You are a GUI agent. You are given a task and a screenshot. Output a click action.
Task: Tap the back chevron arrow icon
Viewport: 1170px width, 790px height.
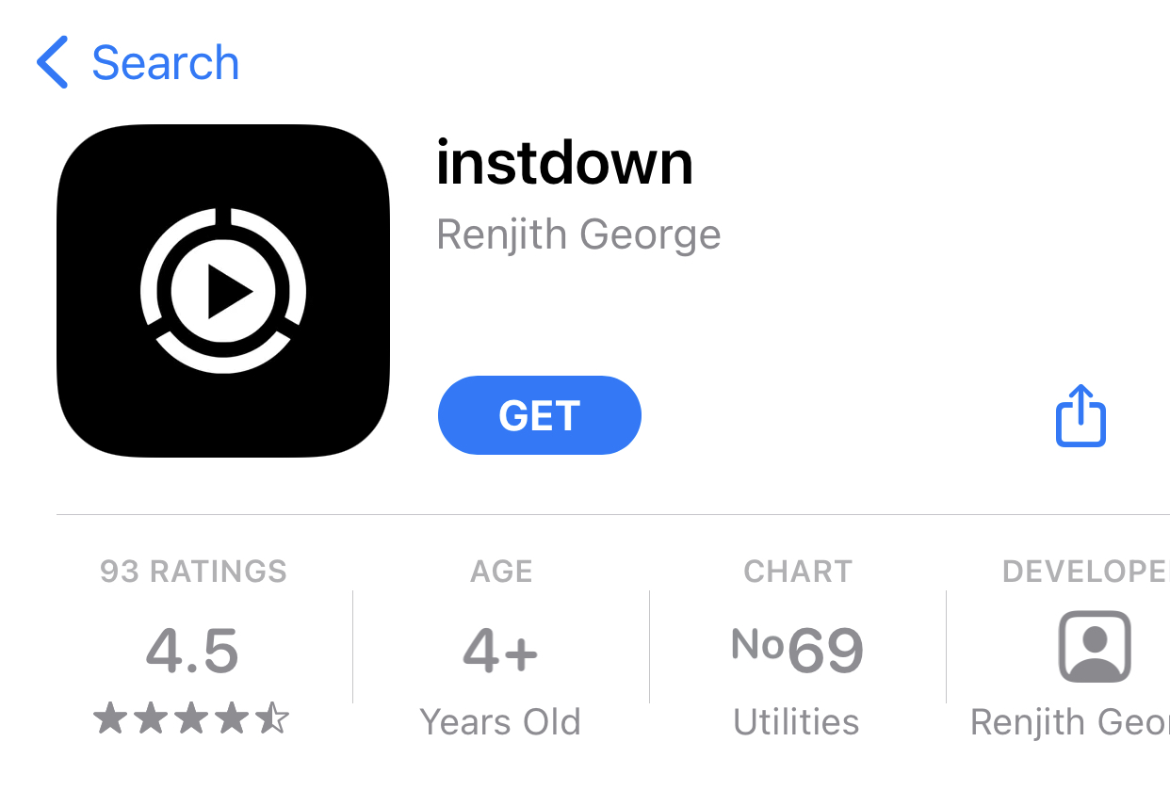(x=53, y=62)
